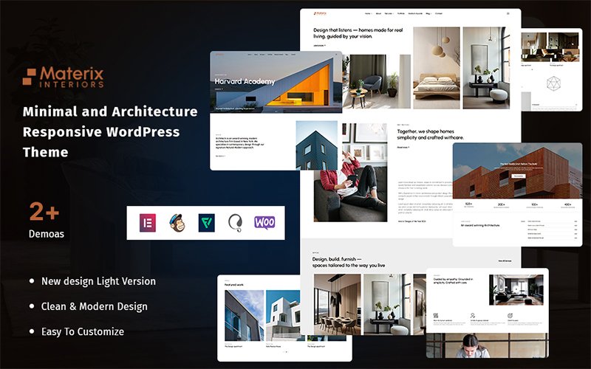This screenshot has width=591, height=369.
Task: Click the circular headset support icon
Action: 235,222
